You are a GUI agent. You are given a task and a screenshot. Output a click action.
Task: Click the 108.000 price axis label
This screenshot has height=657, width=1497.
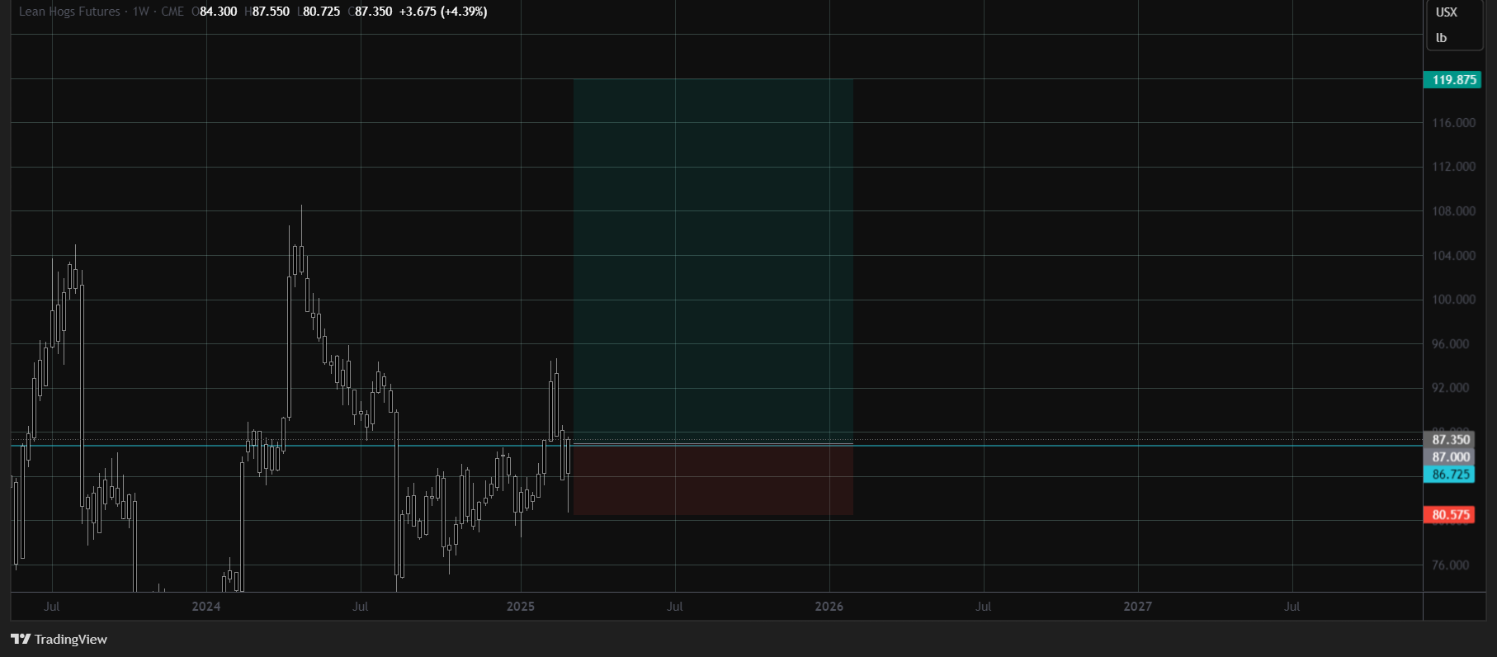[x=1453, y=211]
